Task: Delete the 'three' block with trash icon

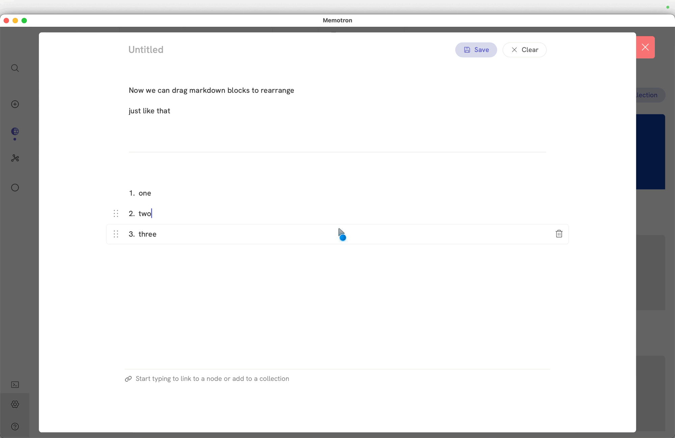Action: click(559, 234)
